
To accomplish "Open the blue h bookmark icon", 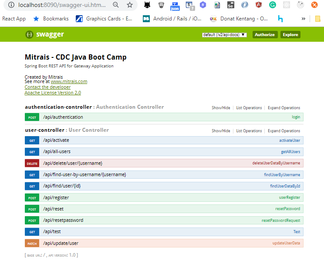I will click(x=280, y=19).
